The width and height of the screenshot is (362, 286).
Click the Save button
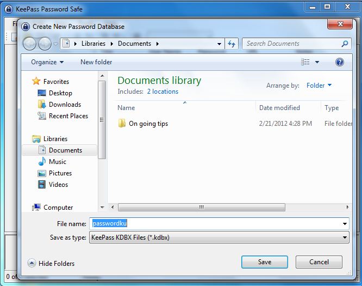click(265, 262)
